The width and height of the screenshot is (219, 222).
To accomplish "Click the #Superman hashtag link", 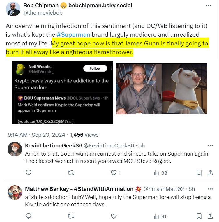I will click(73, 34).
